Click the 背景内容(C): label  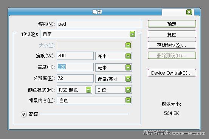[42, 100]
